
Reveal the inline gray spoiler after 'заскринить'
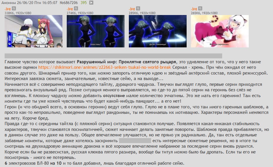[x=135, y=140]
